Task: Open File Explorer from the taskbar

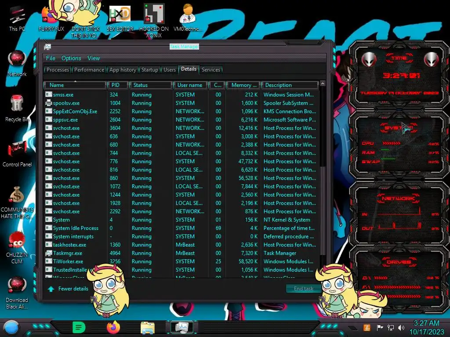Action: 148,328
